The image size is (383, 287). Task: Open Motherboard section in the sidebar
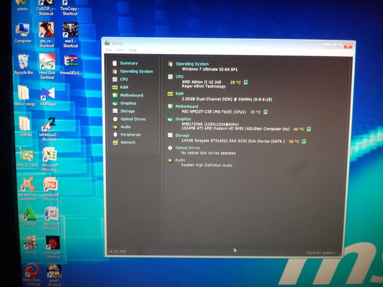point(132,95)
